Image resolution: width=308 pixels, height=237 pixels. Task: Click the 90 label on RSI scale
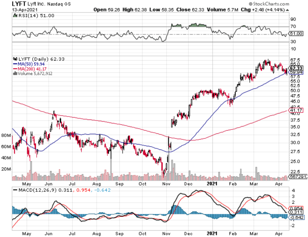pos(293,19)
